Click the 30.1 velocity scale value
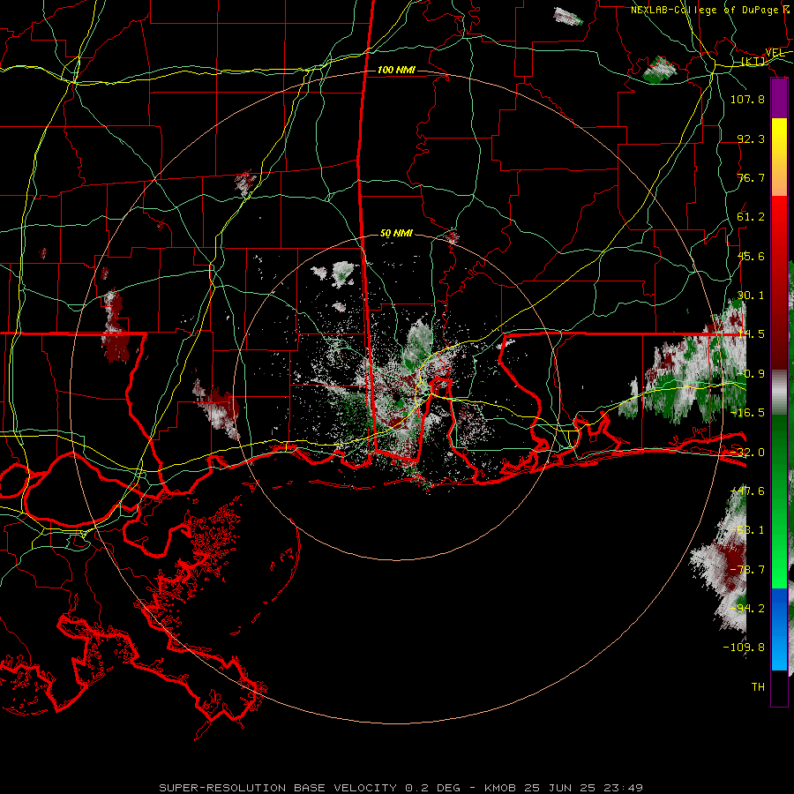The image size is (794, 794). (x=751, y=296)
